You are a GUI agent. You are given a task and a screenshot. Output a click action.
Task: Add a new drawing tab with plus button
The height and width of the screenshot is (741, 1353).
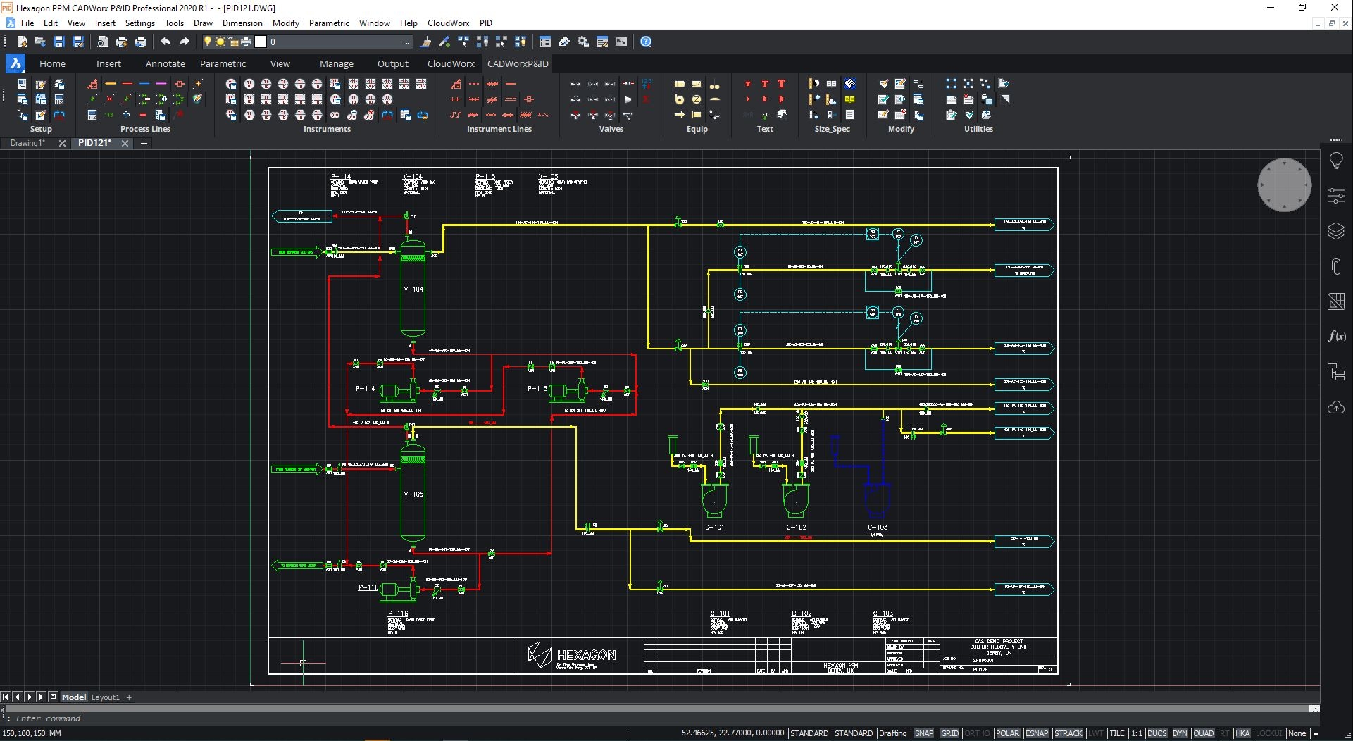point(144,143)
